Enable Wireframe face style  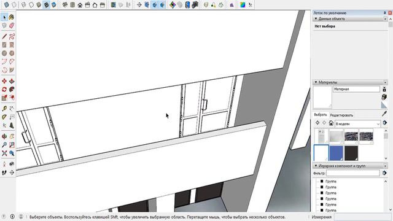(x=24, y=5)
